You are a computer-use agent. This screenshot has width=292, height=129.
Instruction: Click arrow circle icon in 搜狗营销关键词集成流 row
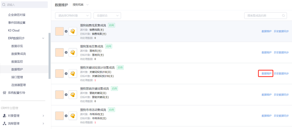click(66, 95)
